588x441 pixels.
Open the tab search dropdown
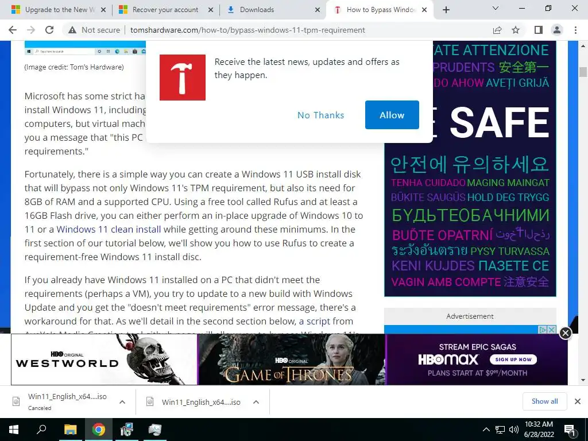coord(496,8)
